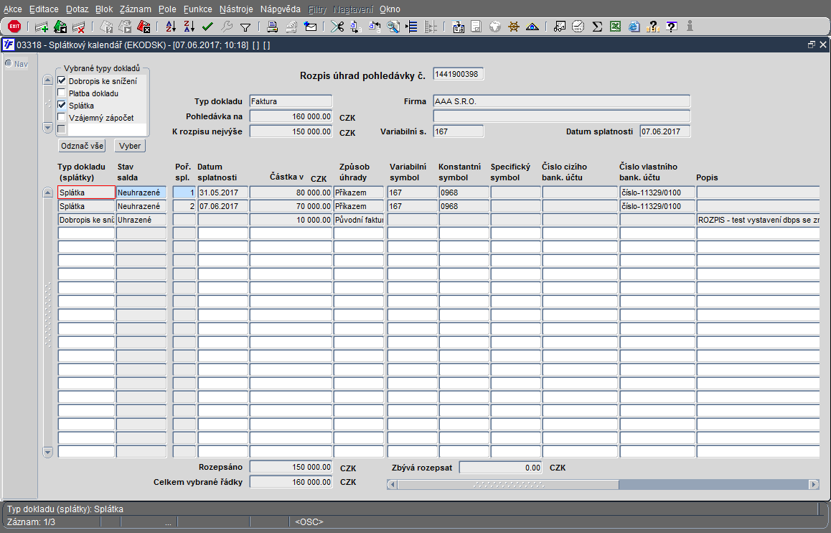The height and width of the screenshot is (533, 831).
Task: Open the Akce menu
Action: point(13,9)
